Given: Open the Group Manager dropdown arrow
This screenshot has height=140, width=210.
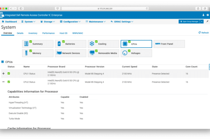Looking at the screenshot, I should (x=202, y=22).
